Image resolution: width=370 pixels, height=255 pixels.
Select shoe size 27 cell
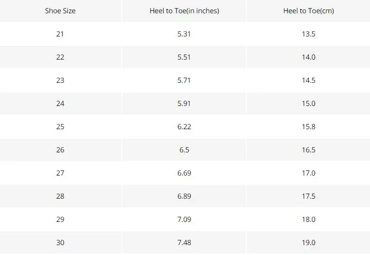pos(60,173)
